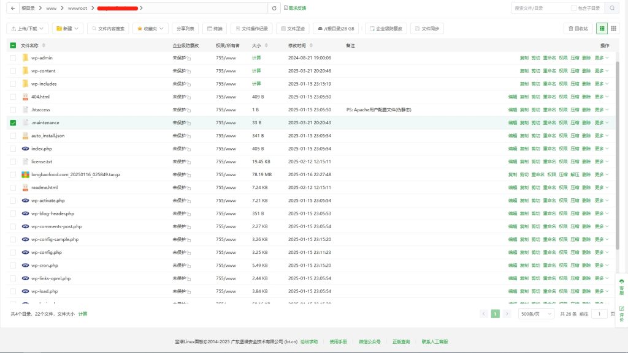The width and height of the screenshot is (628, 353).
Task: Open the feedback (需求反馈) link
Action: (x=295, y=8)
